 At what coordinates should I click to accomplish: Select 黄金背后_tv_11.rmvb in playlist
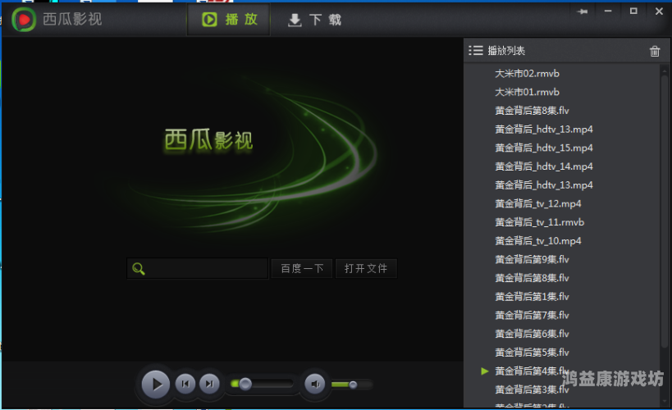(539, 222)
